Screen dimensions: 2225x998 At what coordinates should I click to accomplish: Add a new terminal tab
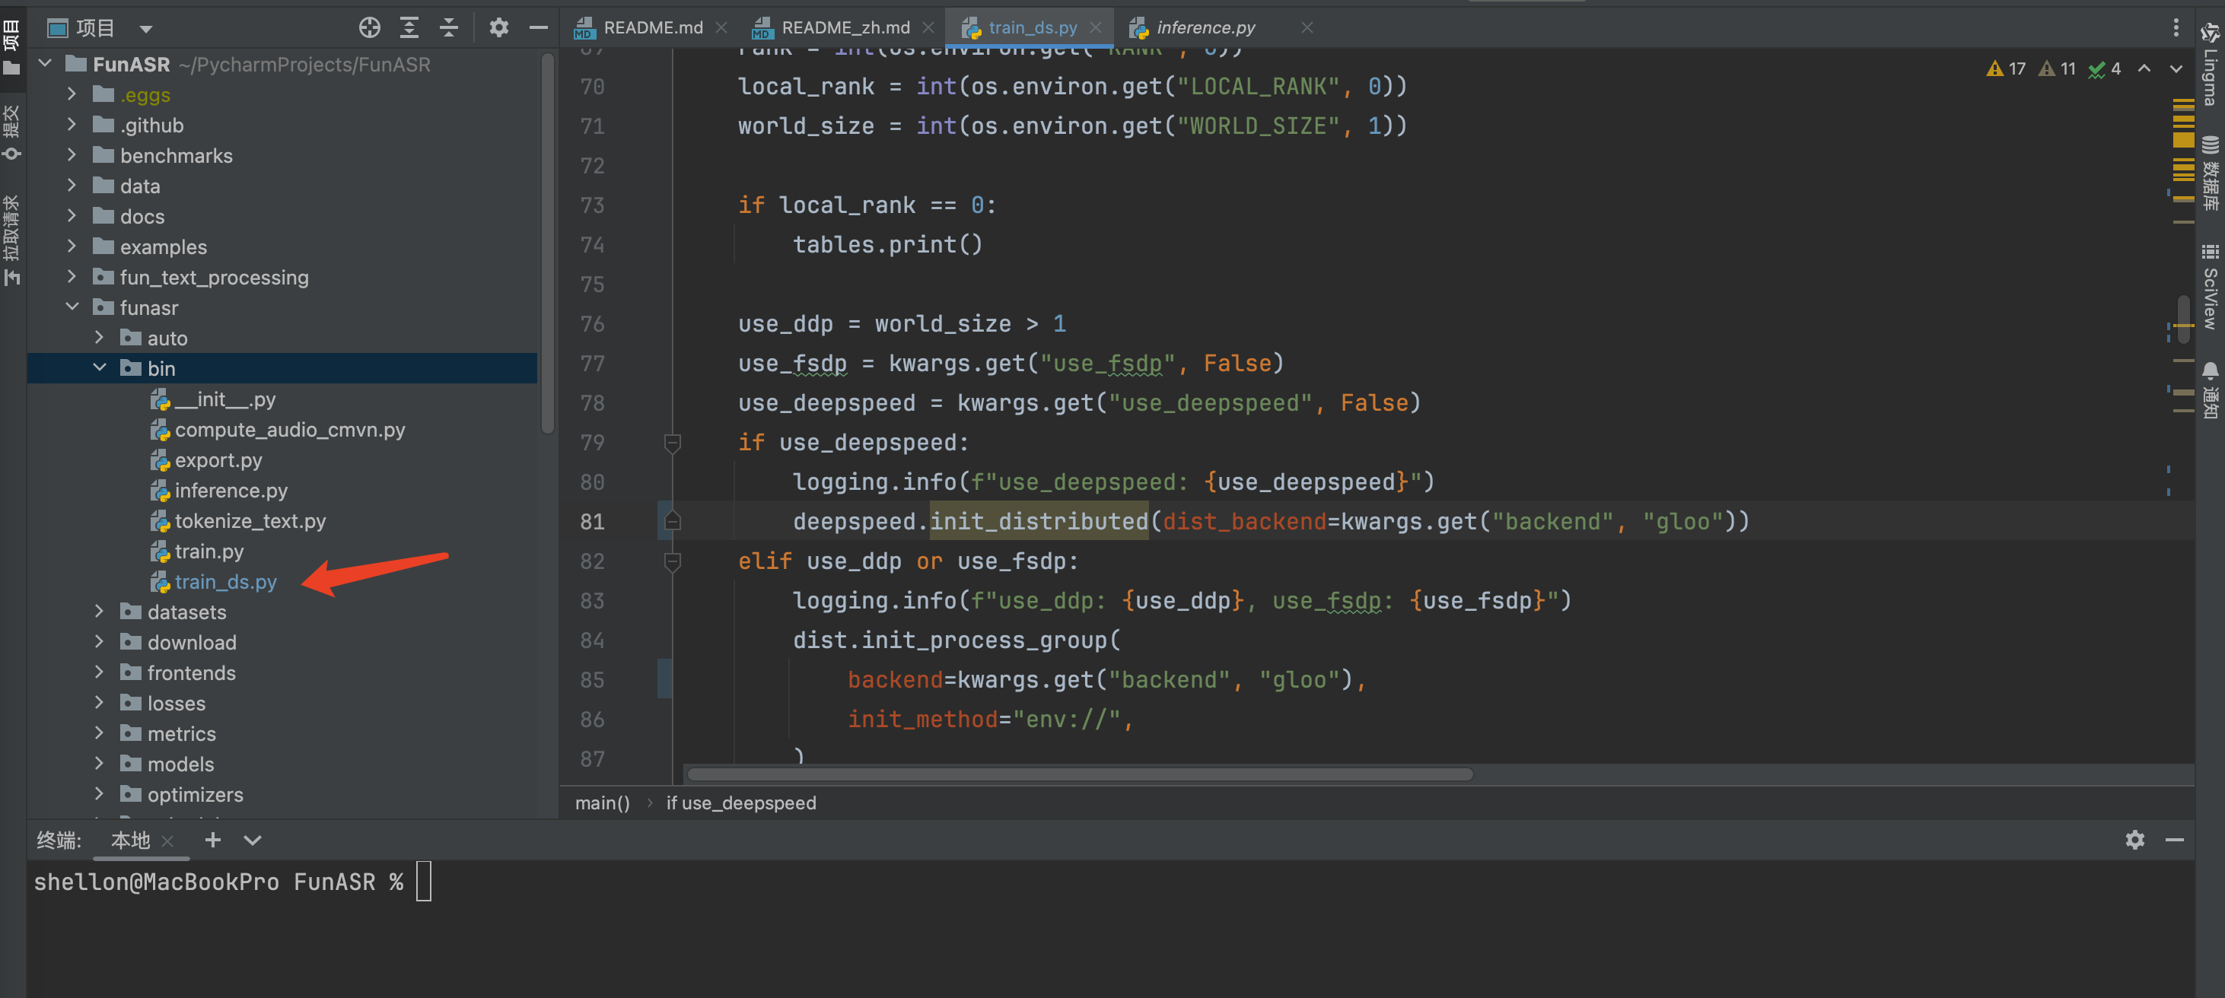tap(212, 839)
